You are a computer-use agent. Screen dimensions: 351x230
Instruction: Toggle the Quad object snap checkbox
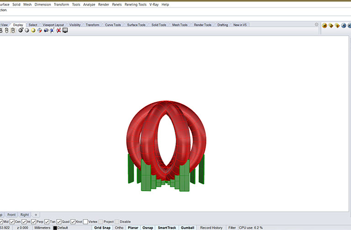pos(59,222)
